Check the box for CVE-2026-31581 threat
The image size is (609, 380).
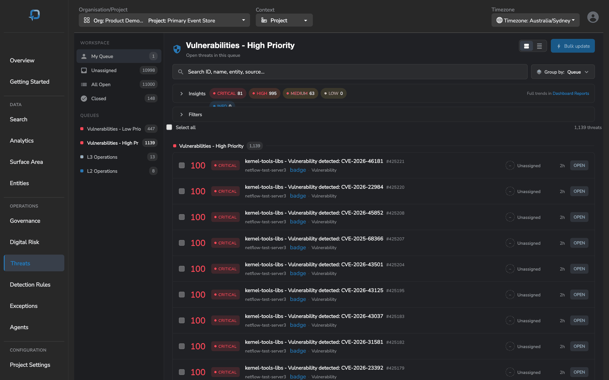182,346
